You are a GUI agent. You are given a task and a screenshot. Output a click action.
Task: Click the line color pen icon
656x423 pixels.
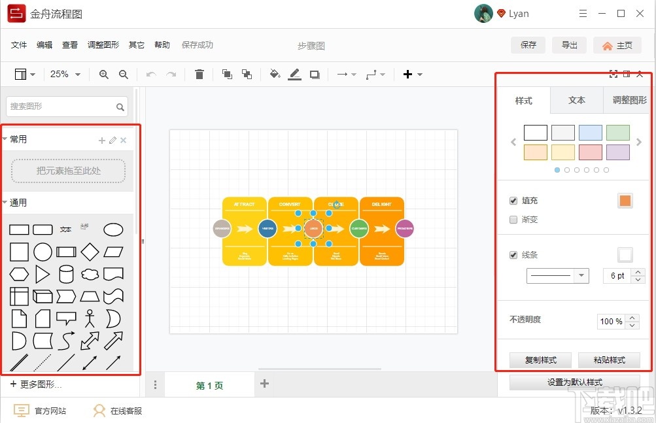pos(294,74)
